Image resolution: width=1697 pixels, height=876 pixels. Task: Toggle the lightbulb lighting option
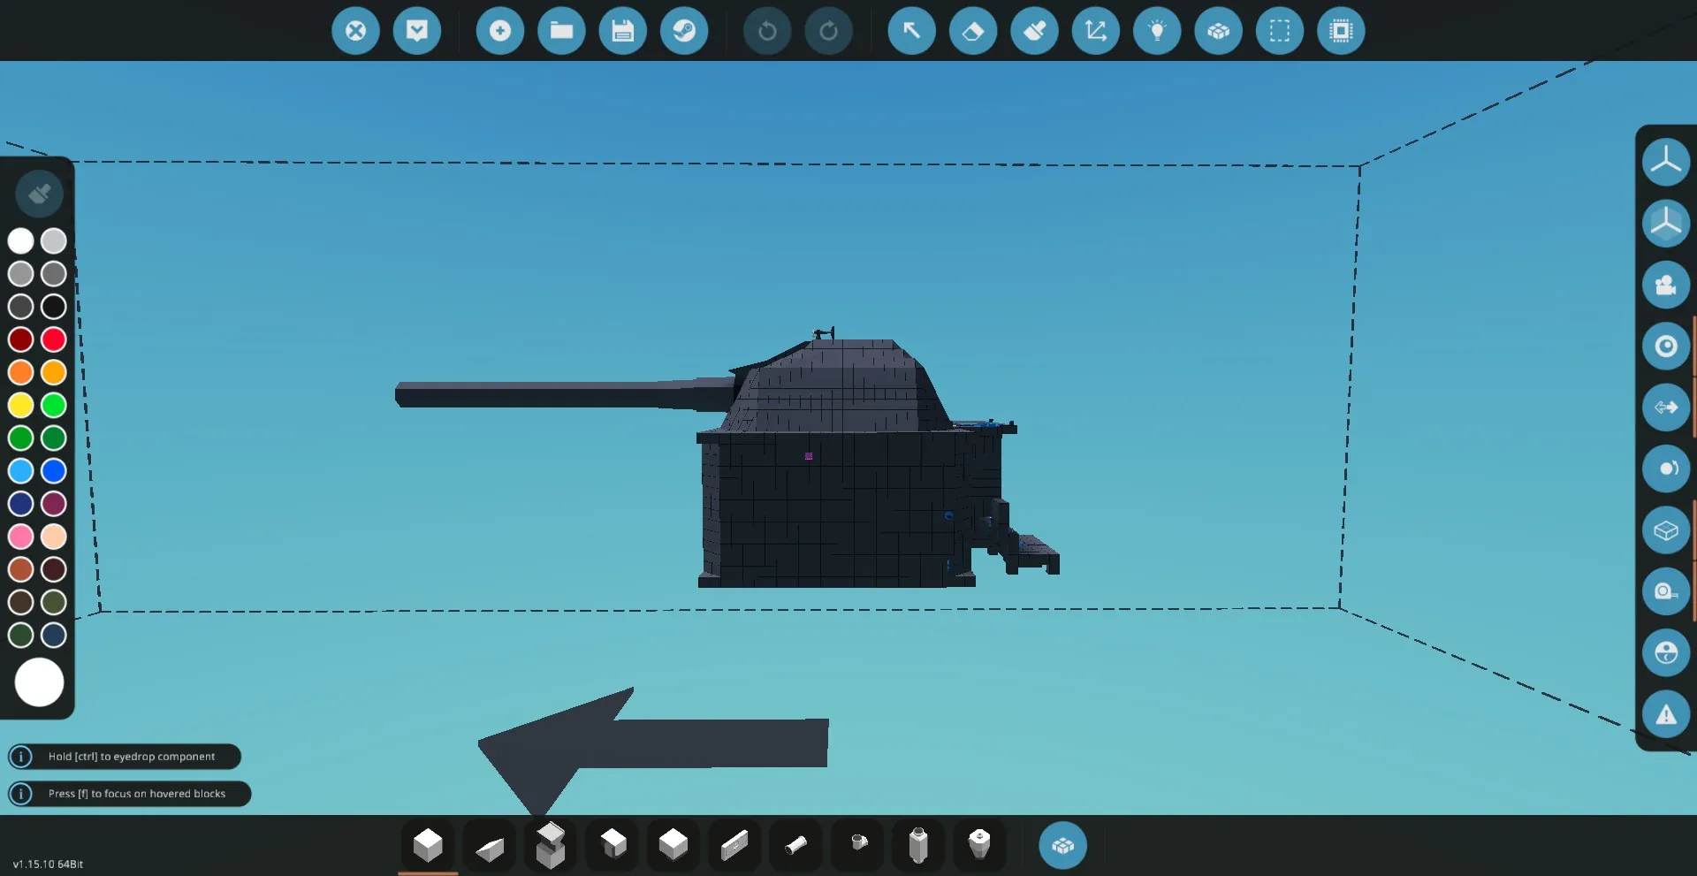point(1157,31)
